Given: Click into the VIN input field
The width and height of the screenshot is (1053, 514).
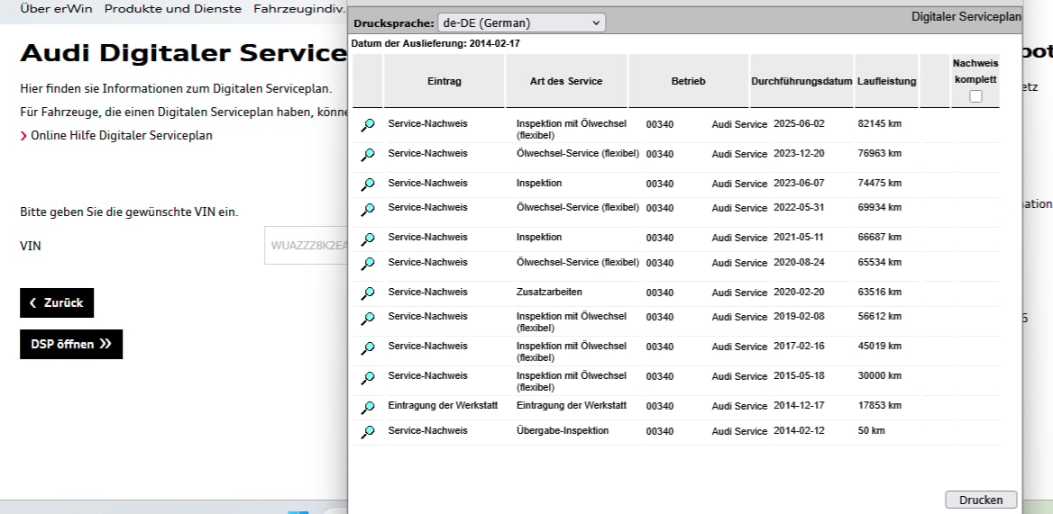Looking at the screenshot, I should point(307,245).
